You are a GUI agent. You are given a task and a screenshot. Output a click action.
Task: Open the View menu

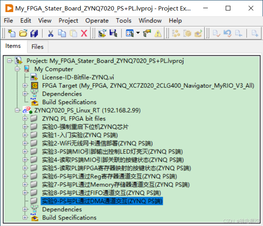[45, 20]
